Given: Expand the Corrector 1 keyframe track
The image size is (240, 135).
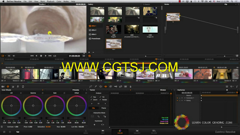Looking at the screenshot, I should [x=185, y=98].
